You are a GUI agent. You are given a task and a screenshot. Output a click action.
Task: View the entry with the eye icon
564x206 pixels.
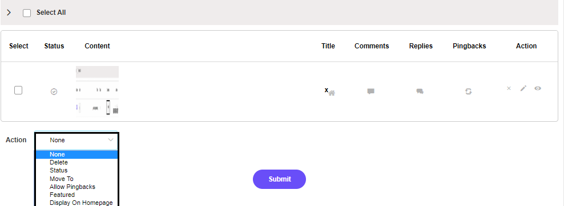[538, 88]
